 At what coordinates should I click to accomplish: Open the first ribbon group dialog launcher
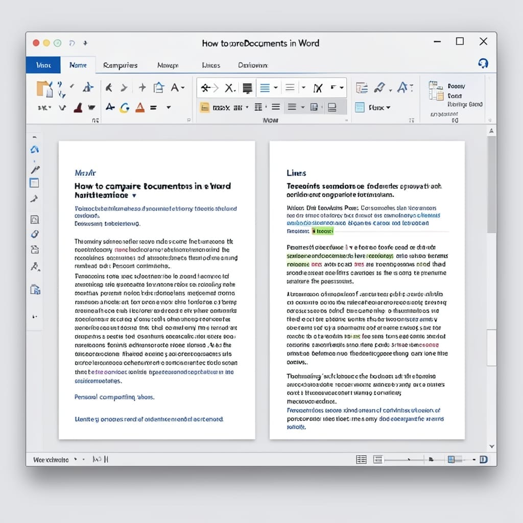(96, 120)
